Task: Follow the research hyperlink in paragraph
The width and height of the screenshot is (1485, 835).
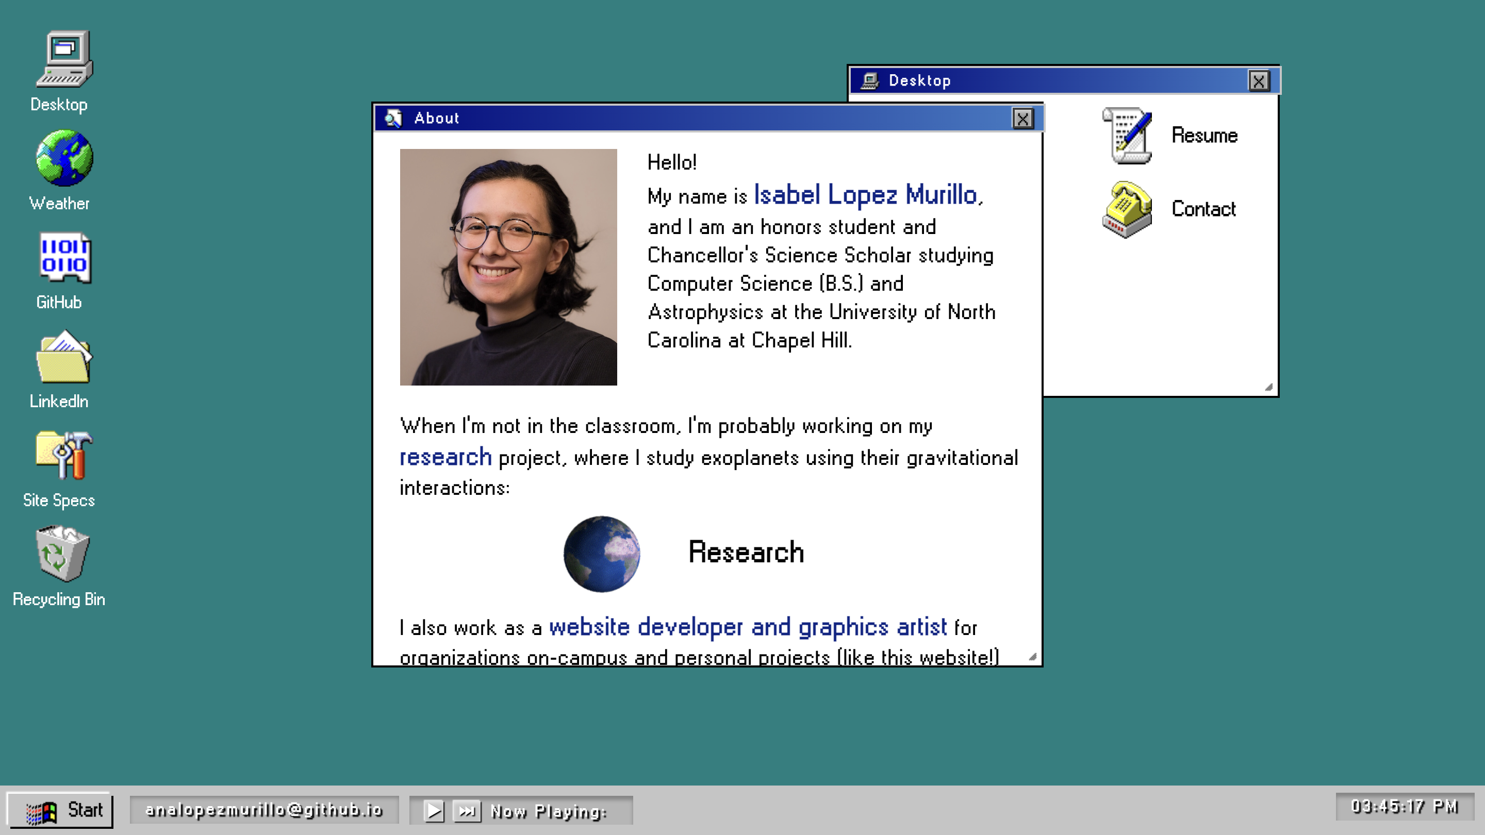Action: pos(445,457)
